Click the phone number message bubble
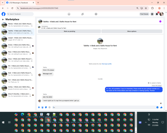This screenshot has width=167, height=133. [x=47, y=97]
